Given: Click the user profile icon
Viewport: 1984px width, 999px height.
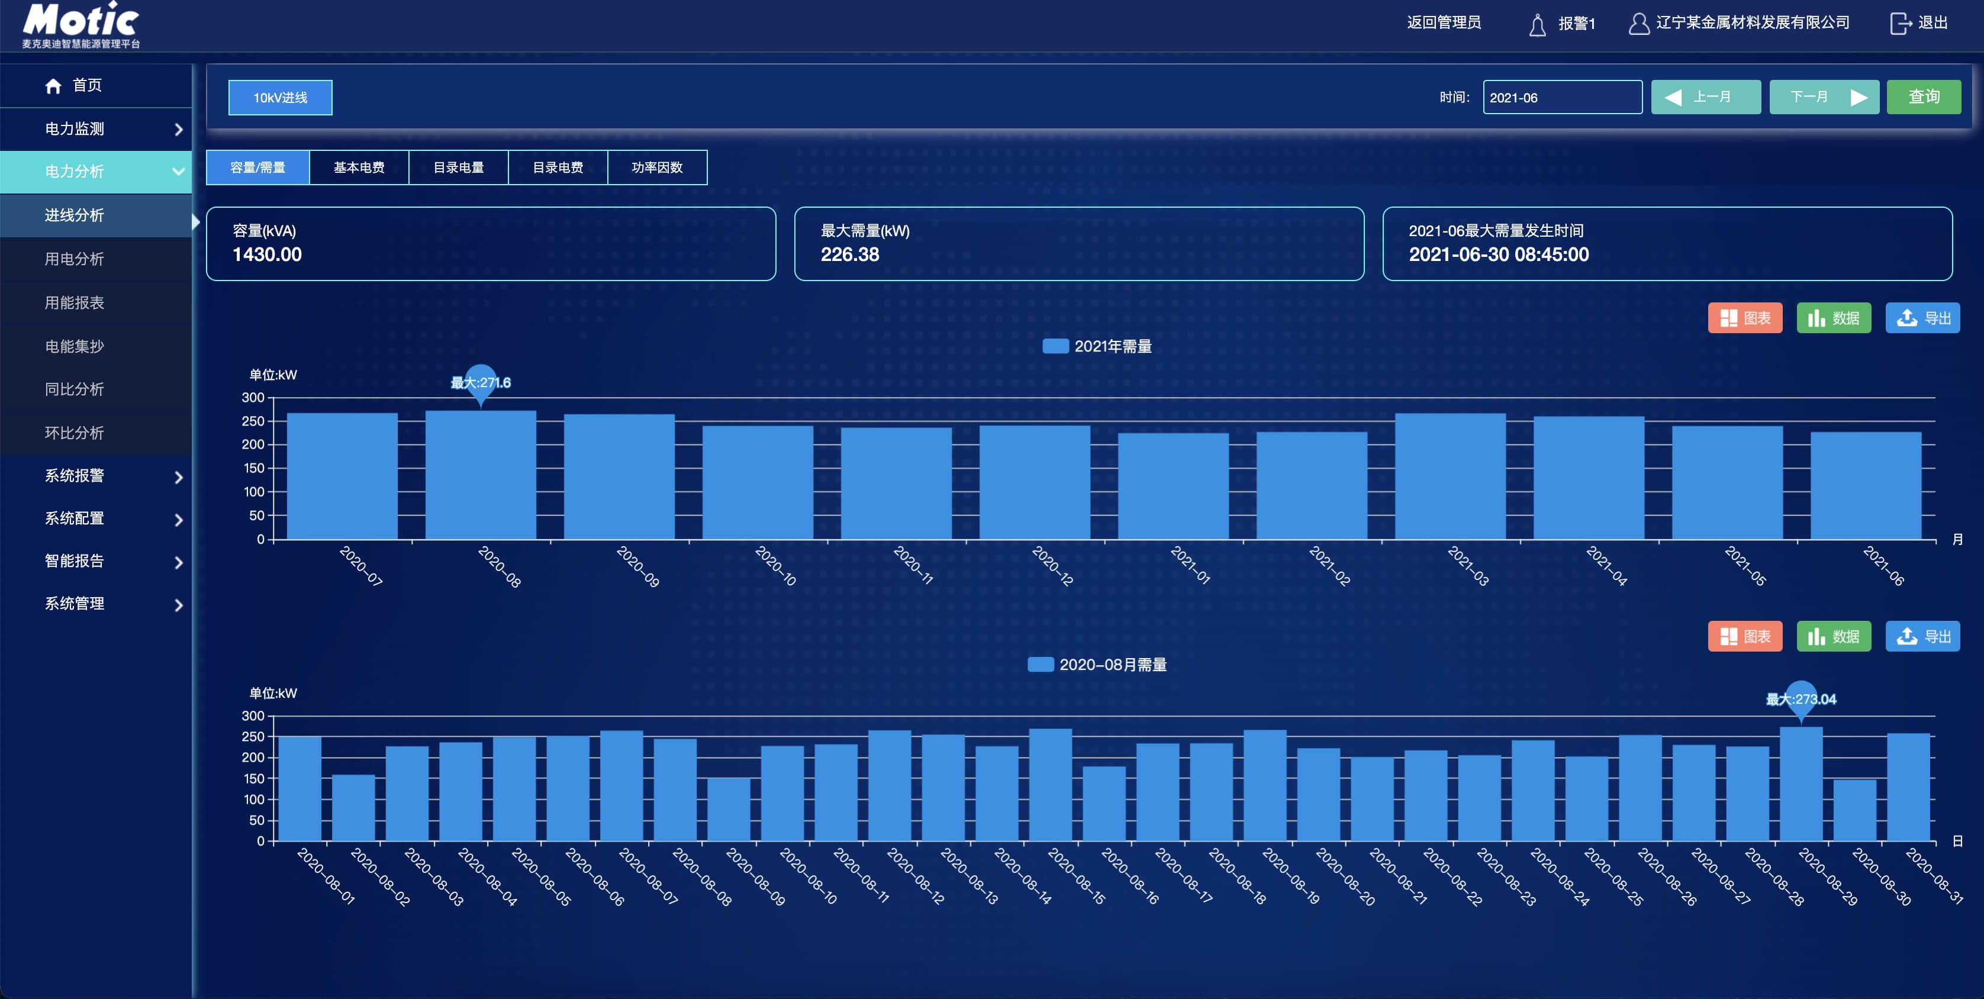Looking at the screenshot, I should coord(1638,24).
